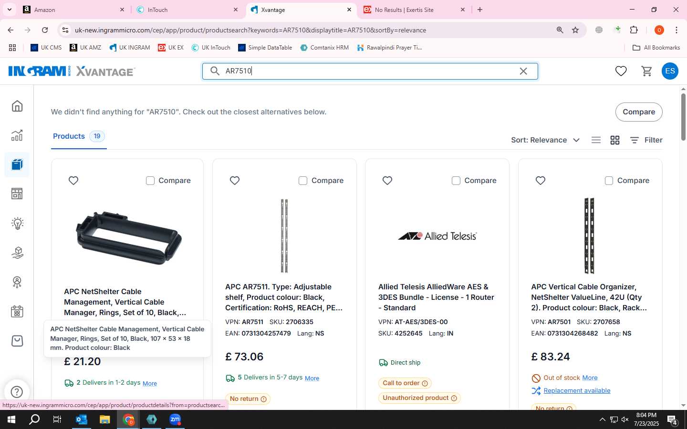Click info icon on Call to order badge
This screenshot has height=429, width=687.
click(x=425, y=383)
